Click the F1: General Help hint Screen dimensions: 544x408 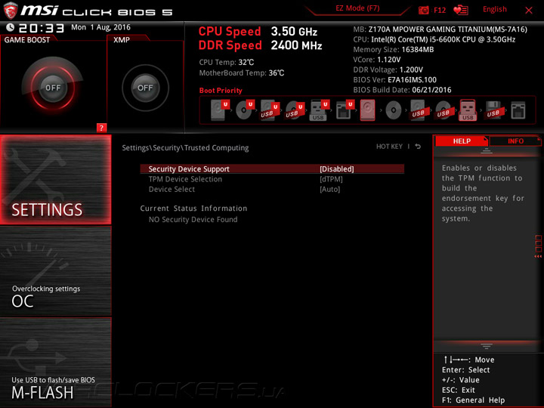(473, 400)
